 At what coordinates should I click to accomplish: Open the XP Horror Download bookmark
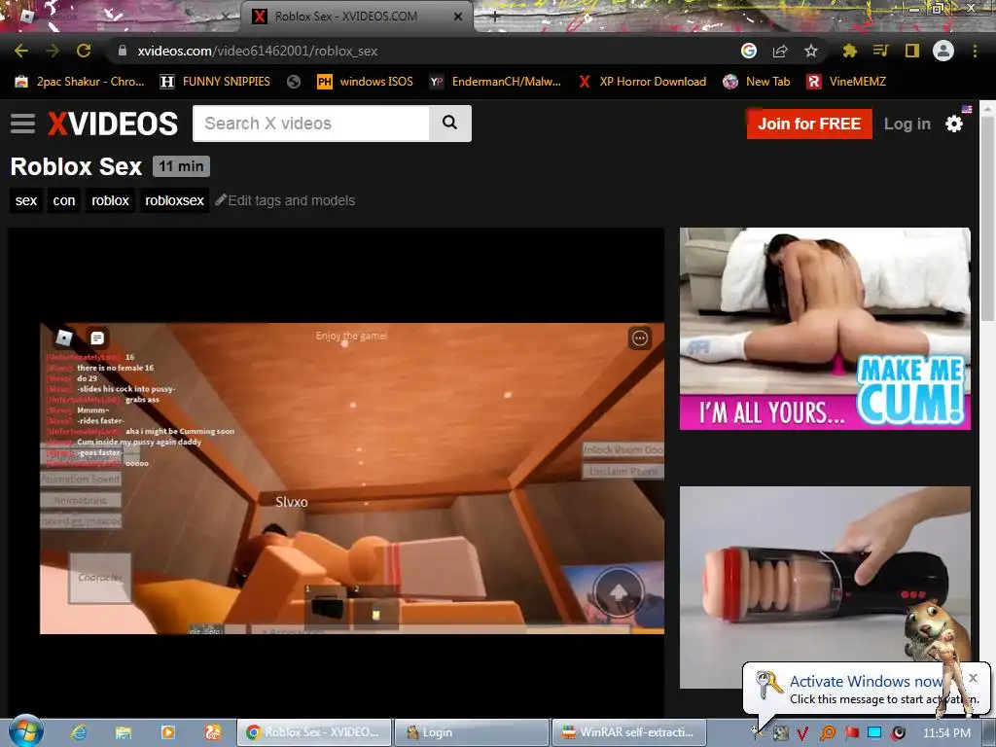(642, 82)
